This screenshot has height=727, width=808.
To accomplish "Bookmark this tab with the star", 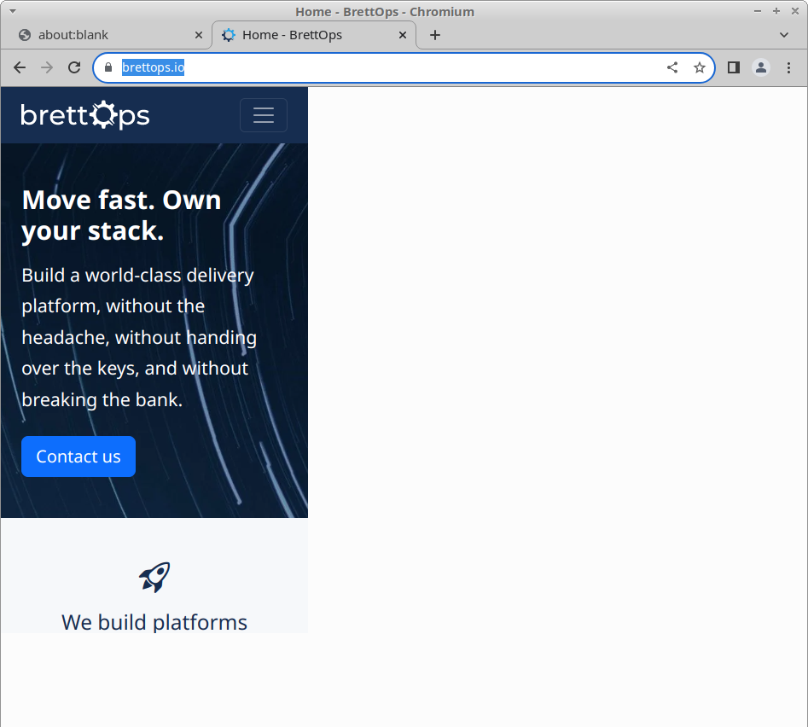I will pos(700,67).
